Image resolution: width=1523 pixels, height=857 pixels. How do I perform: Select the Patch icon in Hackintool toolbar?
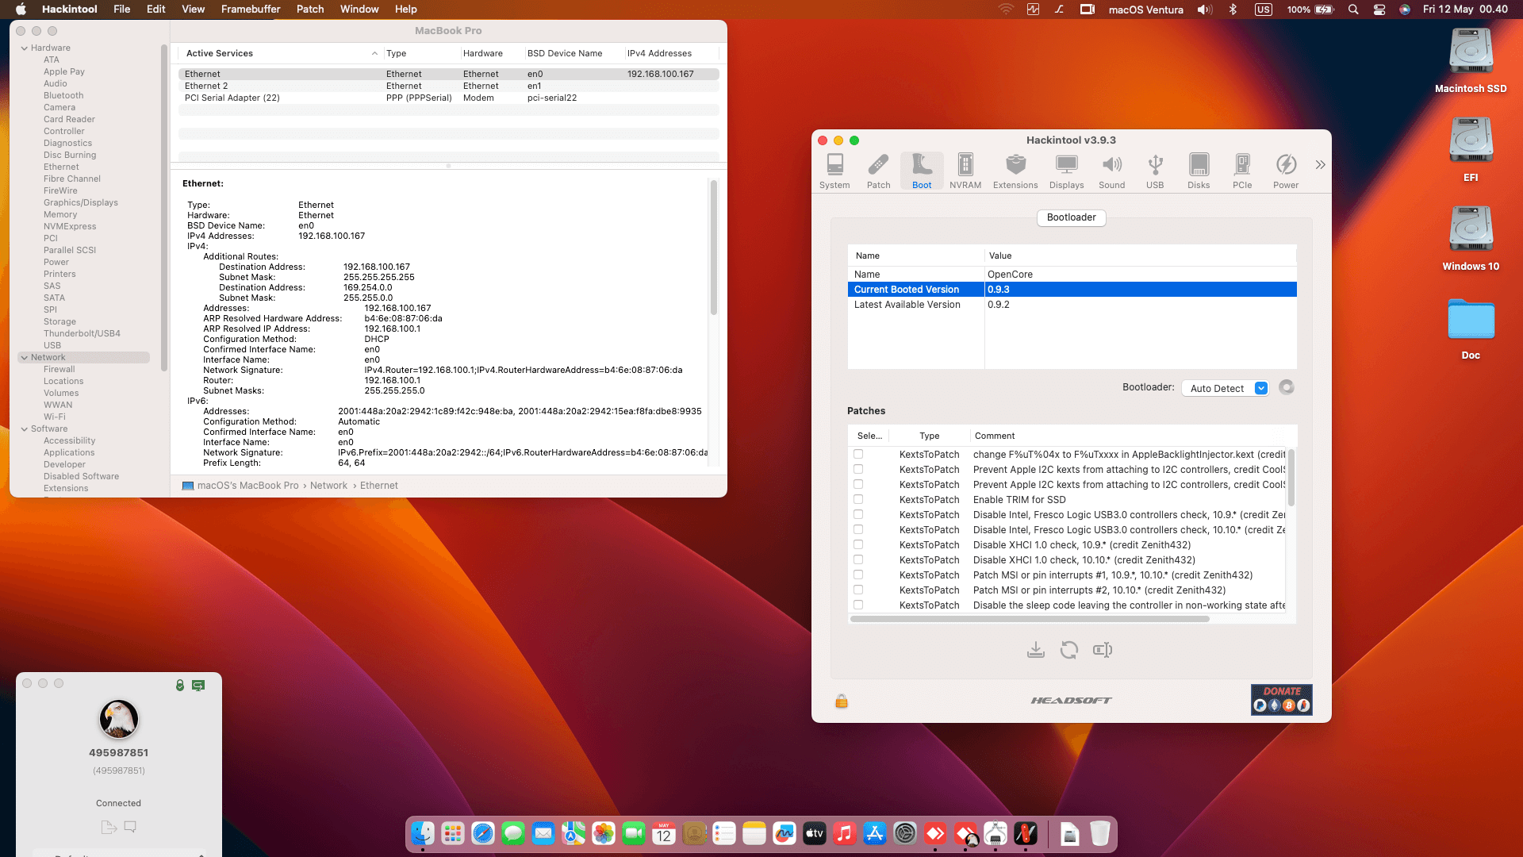click(x=878, y=168)
